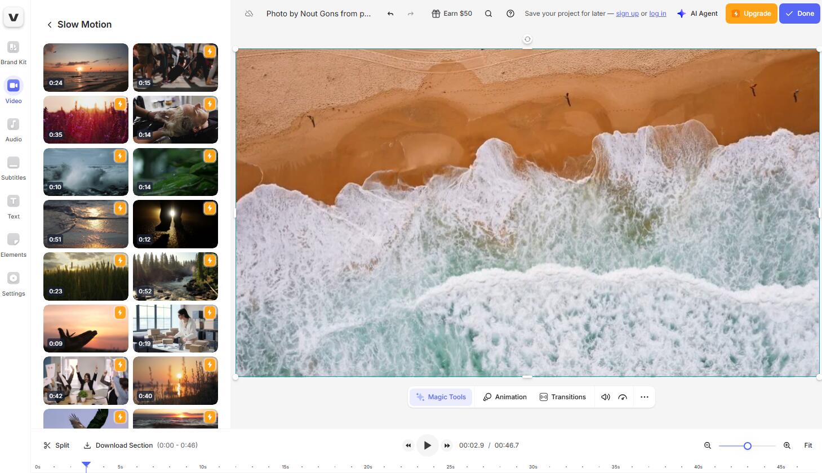The image size is (822, 473).
Task: Fit the timeline to view
Action: [x=808, y=445]
